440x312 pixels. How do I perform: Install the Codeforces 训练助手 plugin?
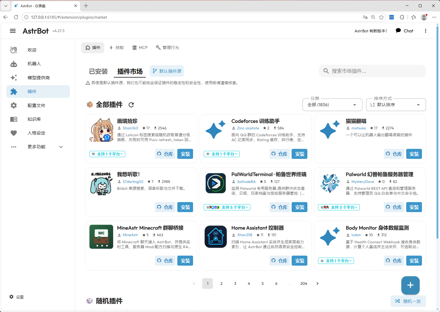299,154
